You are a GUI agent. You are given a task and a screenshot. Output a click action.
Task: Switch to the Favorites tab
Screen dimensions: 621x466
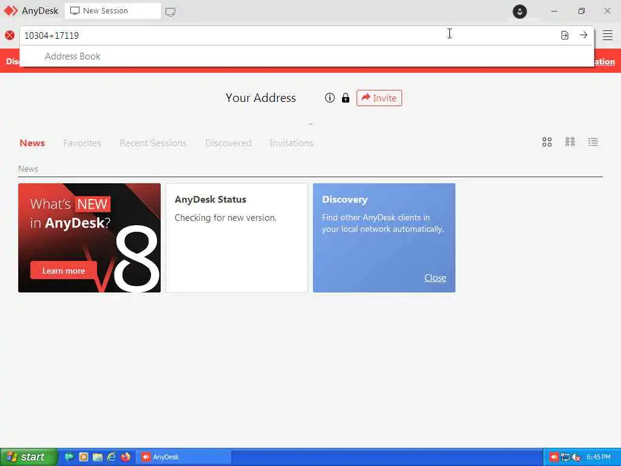click(82, 143)
